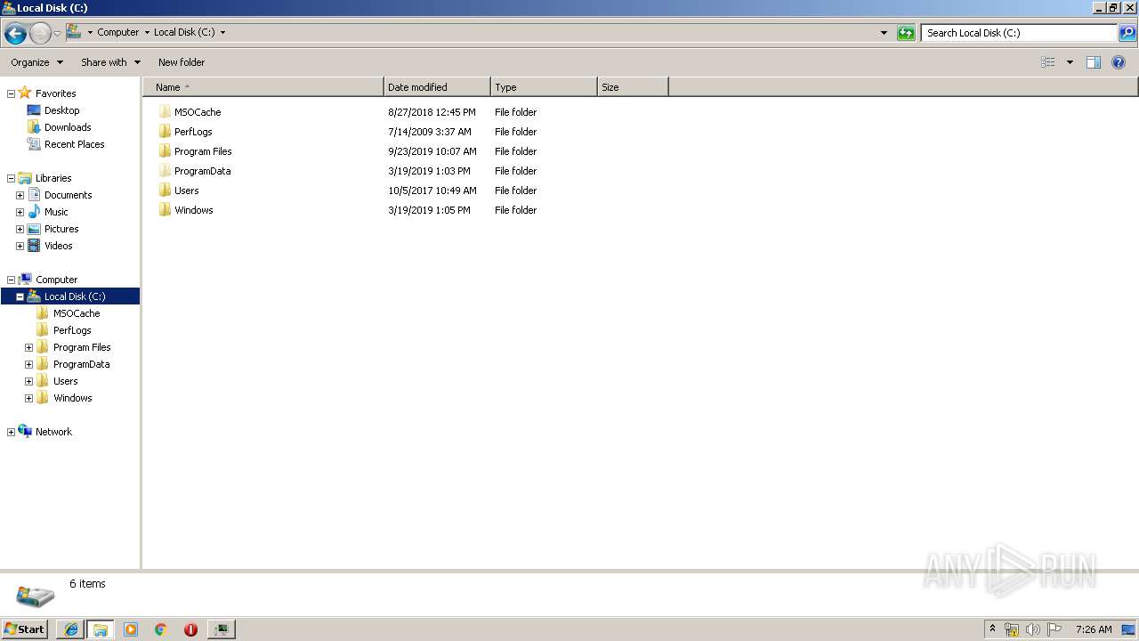Expand Program Files in navigation tree

tap(28, 347)
